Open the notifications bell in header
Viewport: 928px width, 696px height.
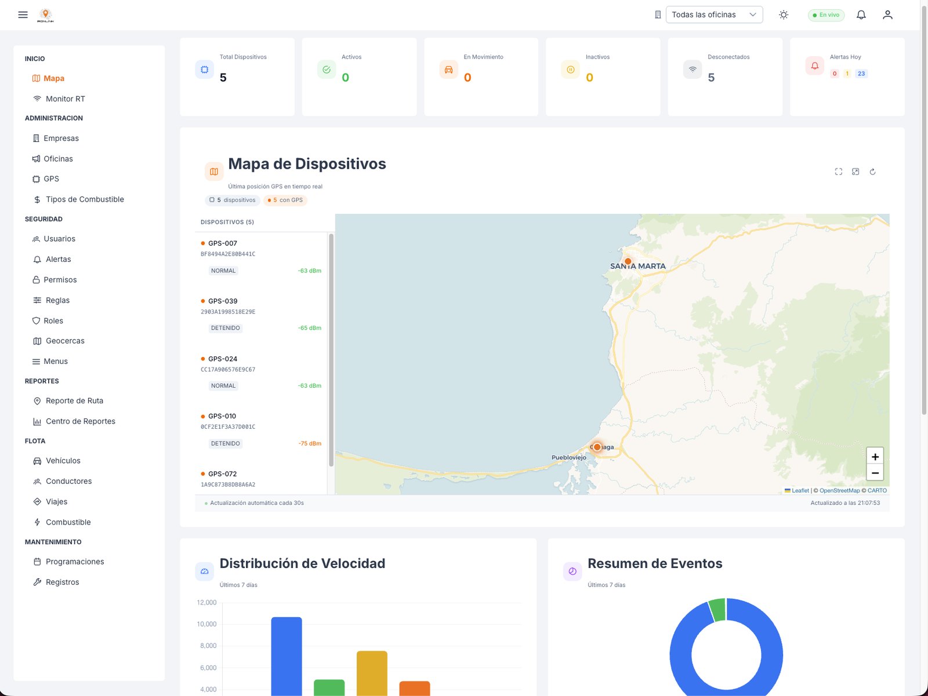(x=861, y=14)
